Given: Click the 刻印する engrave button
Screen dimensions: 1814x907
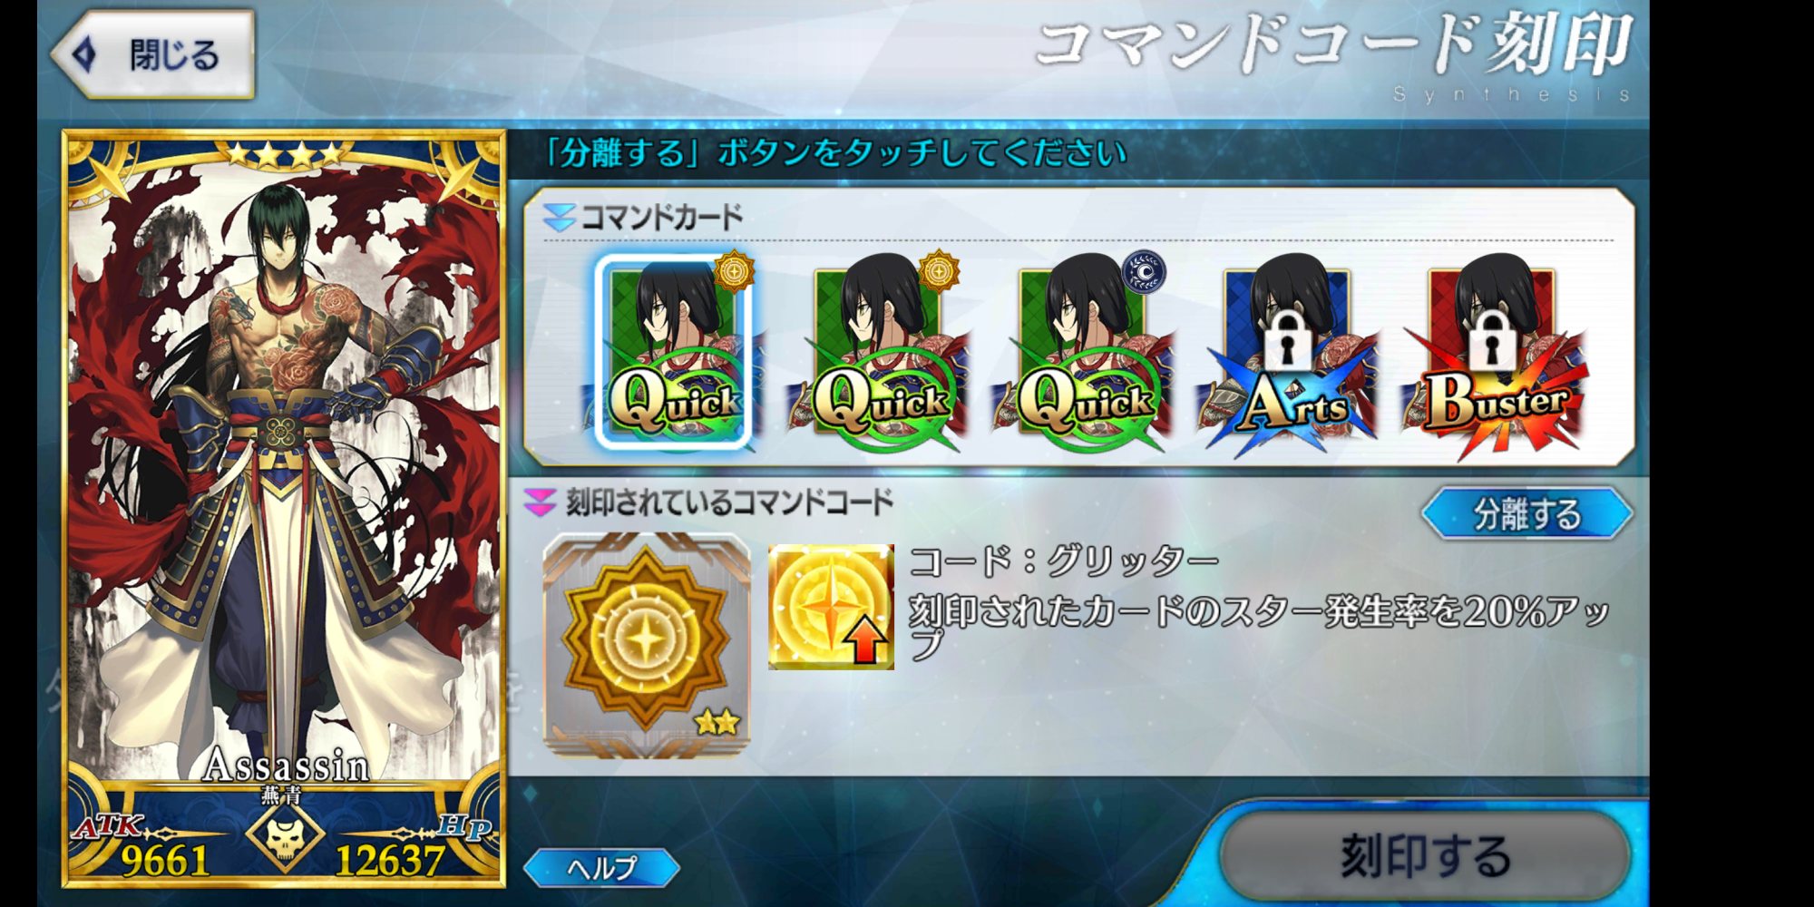Looking at the screenshot, I should (1425, 855).
